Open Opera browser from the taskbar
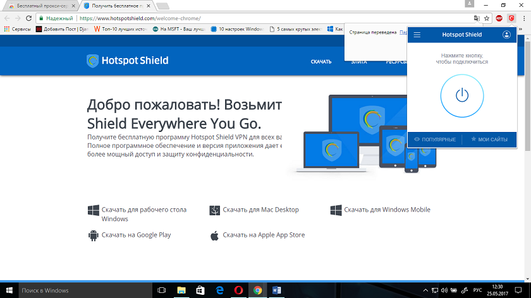 (x=238, y=290)
